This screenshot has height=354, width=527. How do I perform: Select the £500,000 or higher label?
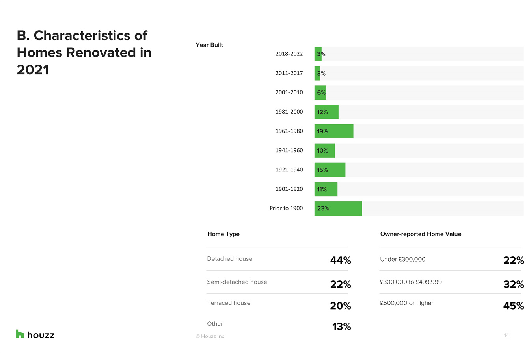click(x=406, y=303)
